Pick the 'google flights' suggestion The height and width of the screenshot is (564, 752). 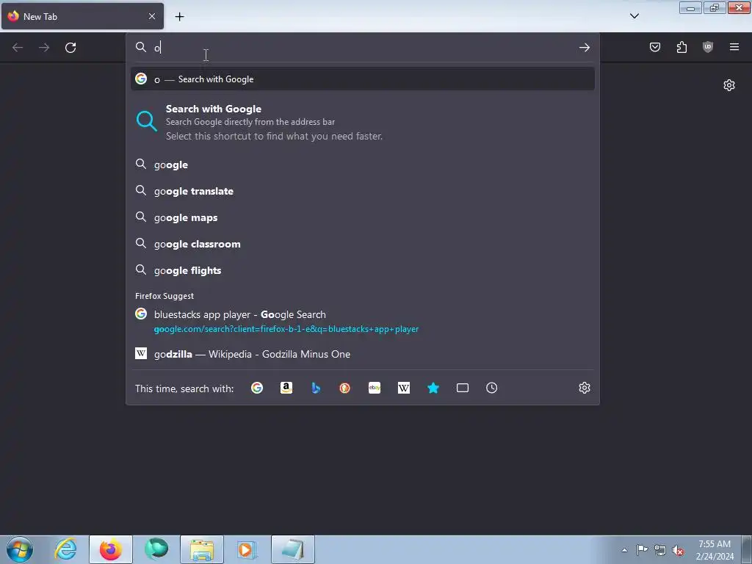363,270
